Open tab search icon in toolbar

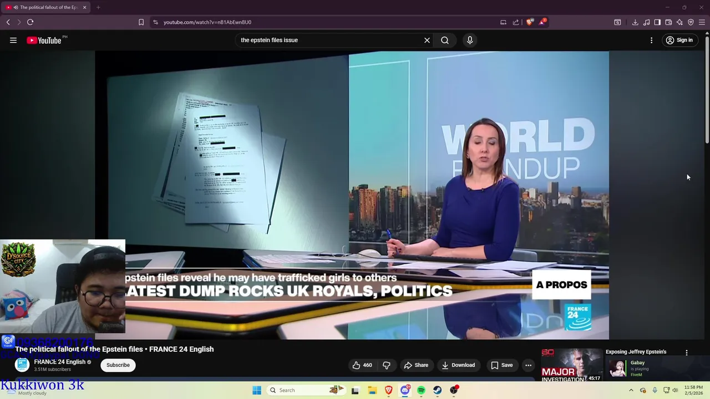617,22
